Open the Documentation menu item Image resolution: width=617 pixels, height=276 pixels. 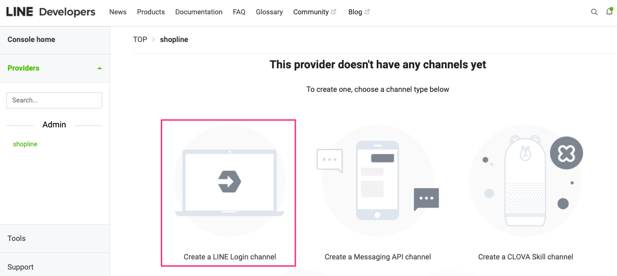(199, 12)
